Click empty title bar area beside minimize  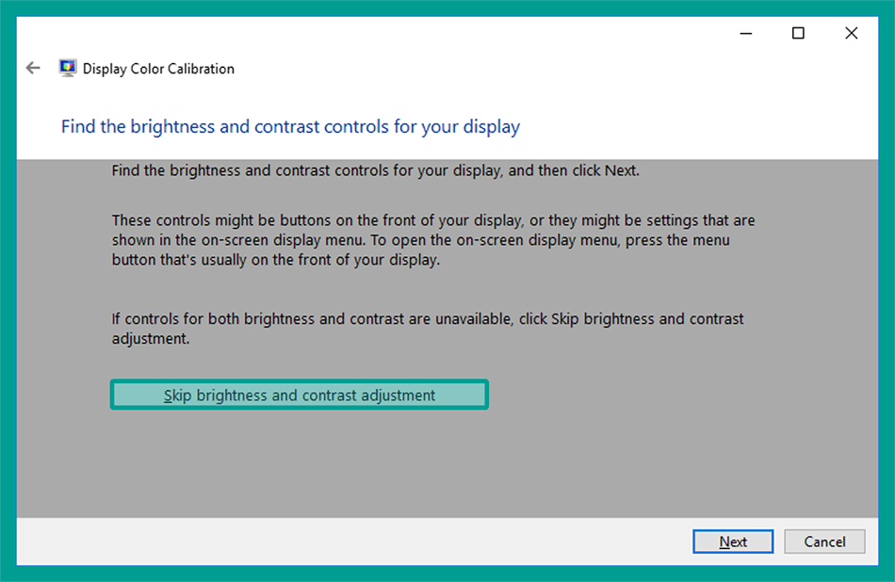point(457,33)
